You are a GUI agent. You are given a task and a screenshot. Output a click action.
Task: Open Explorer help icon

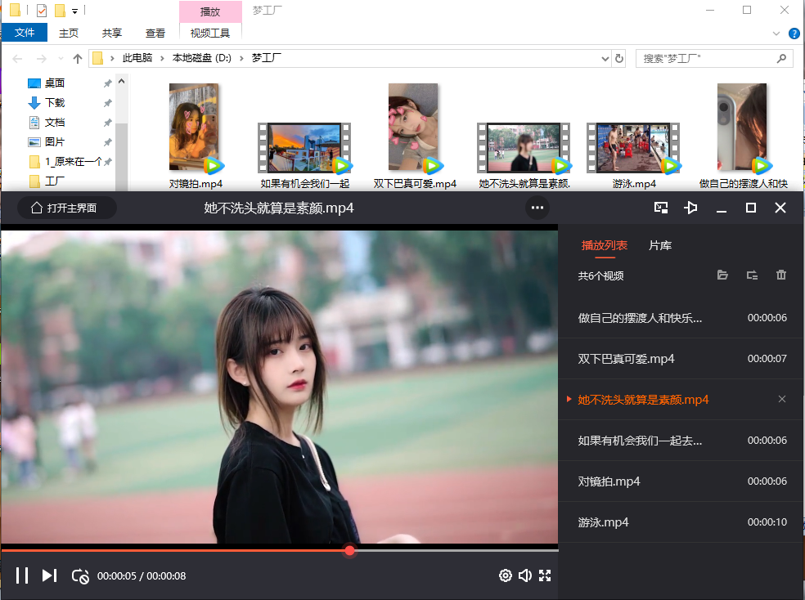[794, 34]
